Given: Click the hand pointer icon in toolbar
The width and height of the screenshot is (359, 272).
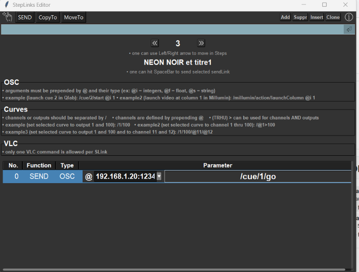Looking at the screenshot, I should [7, 17].
